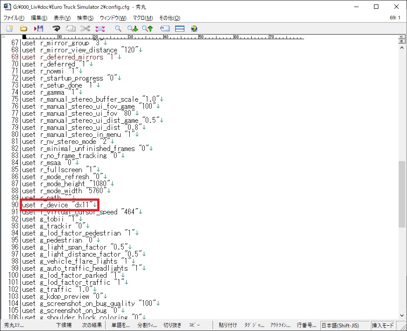This screenshot has height=331, width=407.
Task: Click the line uset r_msaa "0"
Action: pos(50,162)
